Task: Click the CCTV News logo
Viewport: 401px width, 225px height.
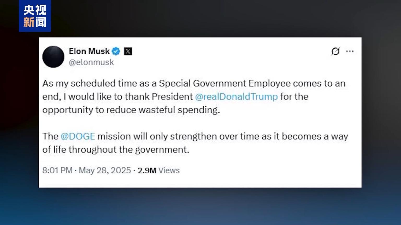Action: pos(35,16)
